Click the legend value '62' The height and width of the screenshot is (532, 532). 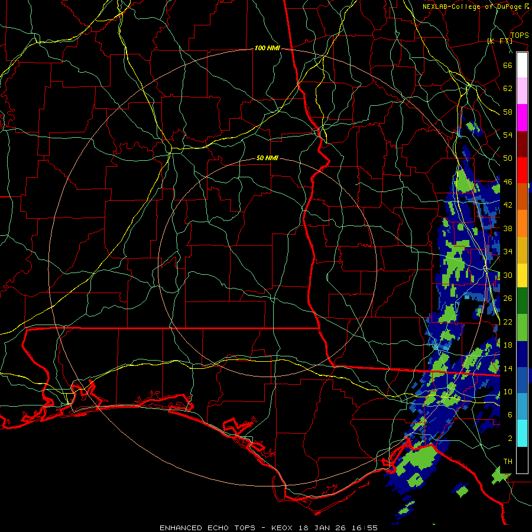pyautogui.click(x=508, y=88)
